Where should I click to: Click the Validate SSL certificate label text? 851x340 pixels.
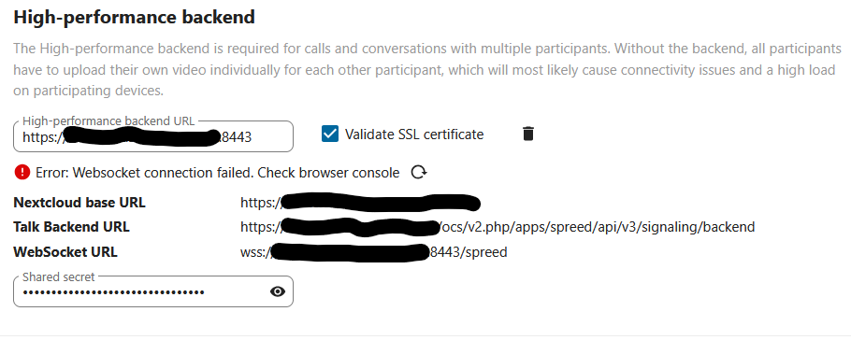414,134
